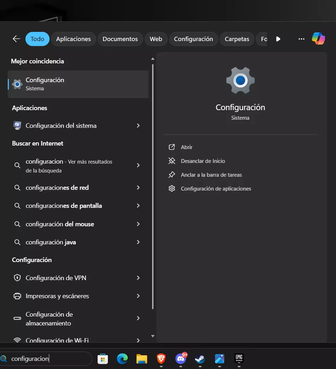Click Abrir to open Configuración
Viewport: 336px width, 369px height.
[186, 147]
